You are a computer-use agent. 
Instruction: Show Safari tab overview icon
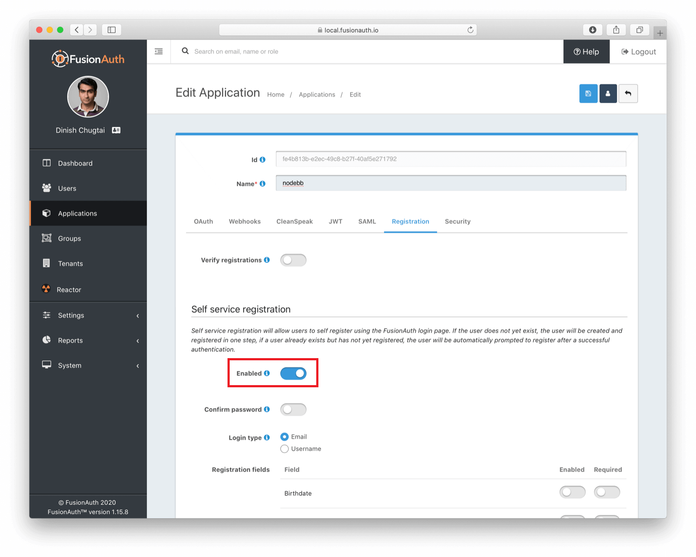pos(639,30)
